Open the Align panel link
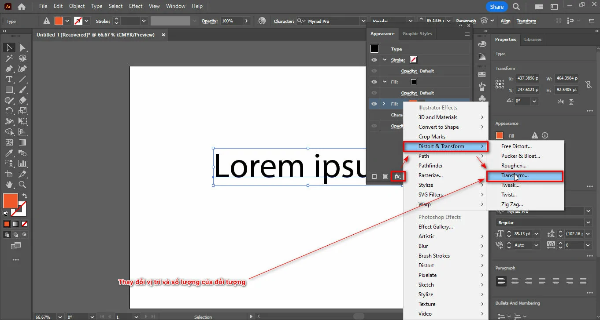Image resolution: width=600 pixels, height=320 pixels. [x=505, y=21]
